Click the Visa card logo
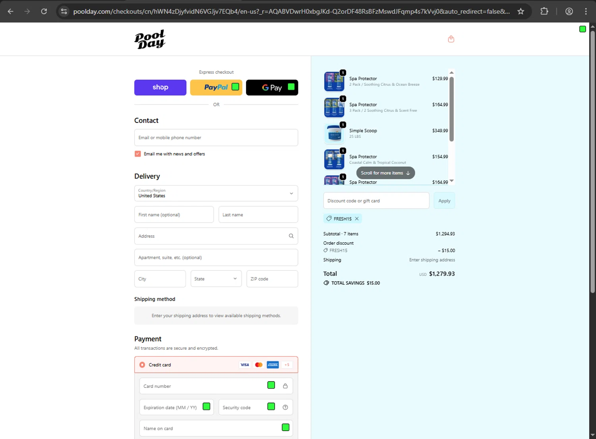 pos(245,365)
